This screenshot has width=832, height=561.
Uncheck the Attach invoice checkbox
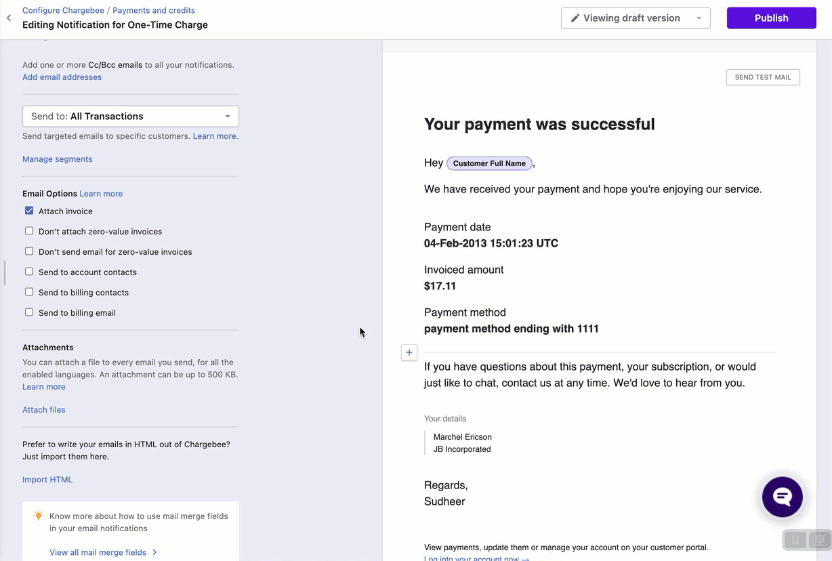click(29, 211)
